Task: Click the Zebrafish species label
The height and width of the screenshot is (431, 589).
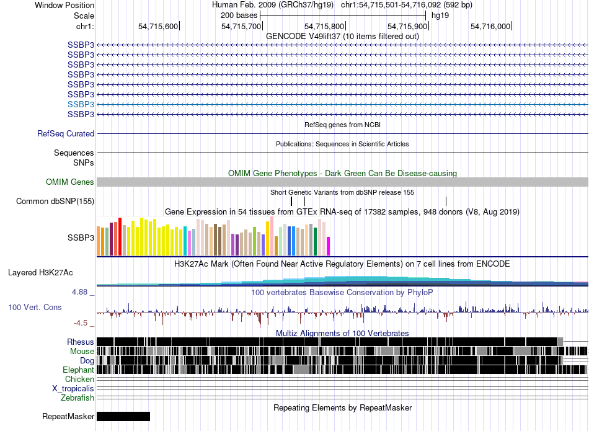Action: click(77, 398)
